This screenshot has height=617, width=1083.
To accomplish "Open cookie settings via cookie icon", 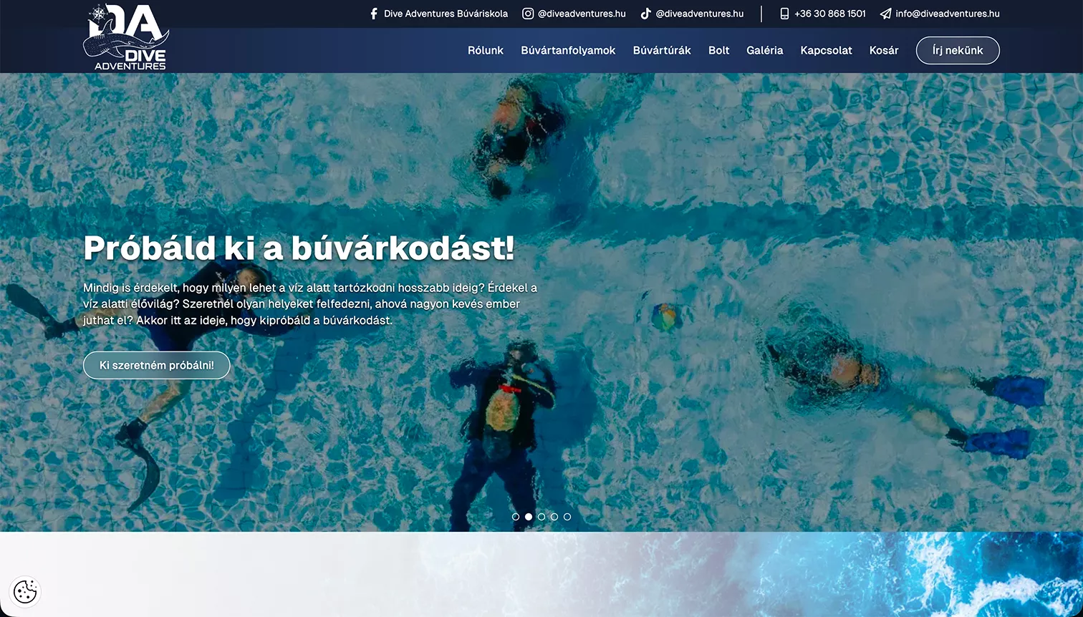I will [x=25, y=591].
